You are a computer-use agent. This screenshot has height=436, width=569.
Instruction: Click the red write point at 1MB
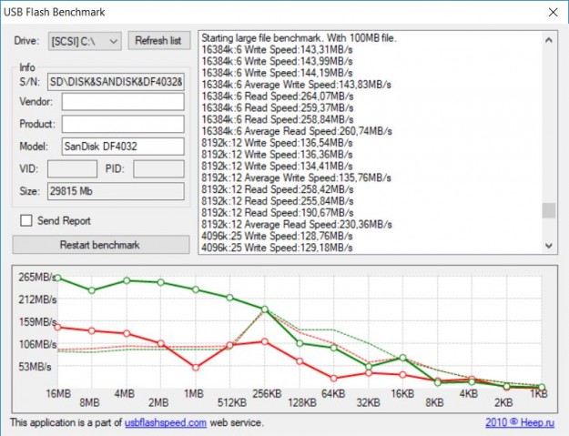pos(196,368)
